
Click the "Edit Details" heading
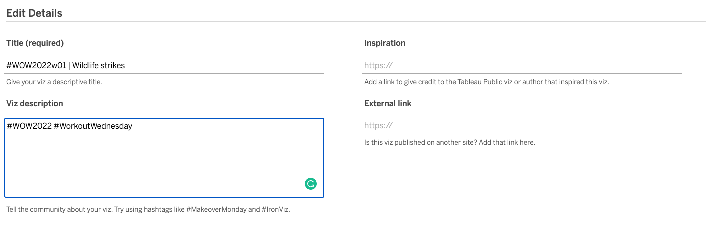(x=34, y=13)
